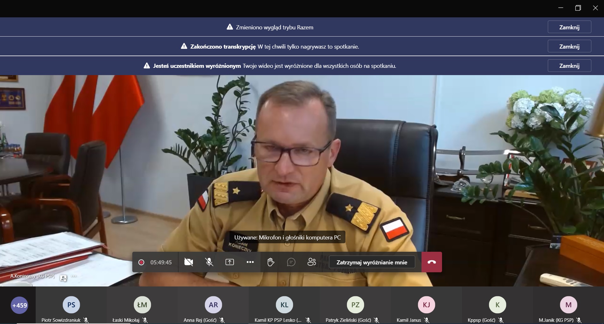Dismiss the Jesteś uczestnikiem wyróżnionym notification
Viewport: 604px width, 324px height.
coord(569,66)
